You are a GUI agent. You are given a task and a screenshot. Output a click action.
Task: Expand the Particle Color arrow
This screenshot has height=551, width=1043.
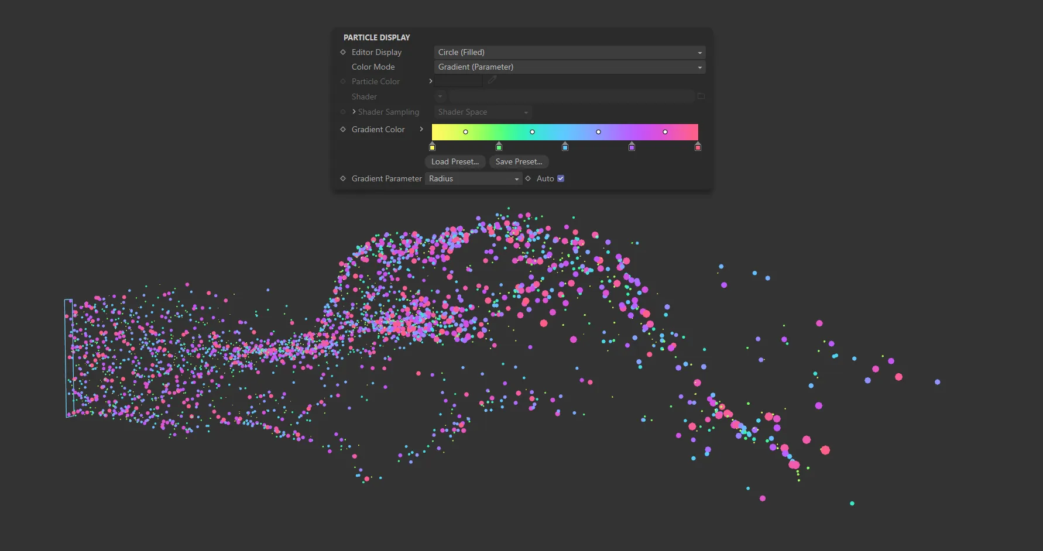[x=431, y=81]
